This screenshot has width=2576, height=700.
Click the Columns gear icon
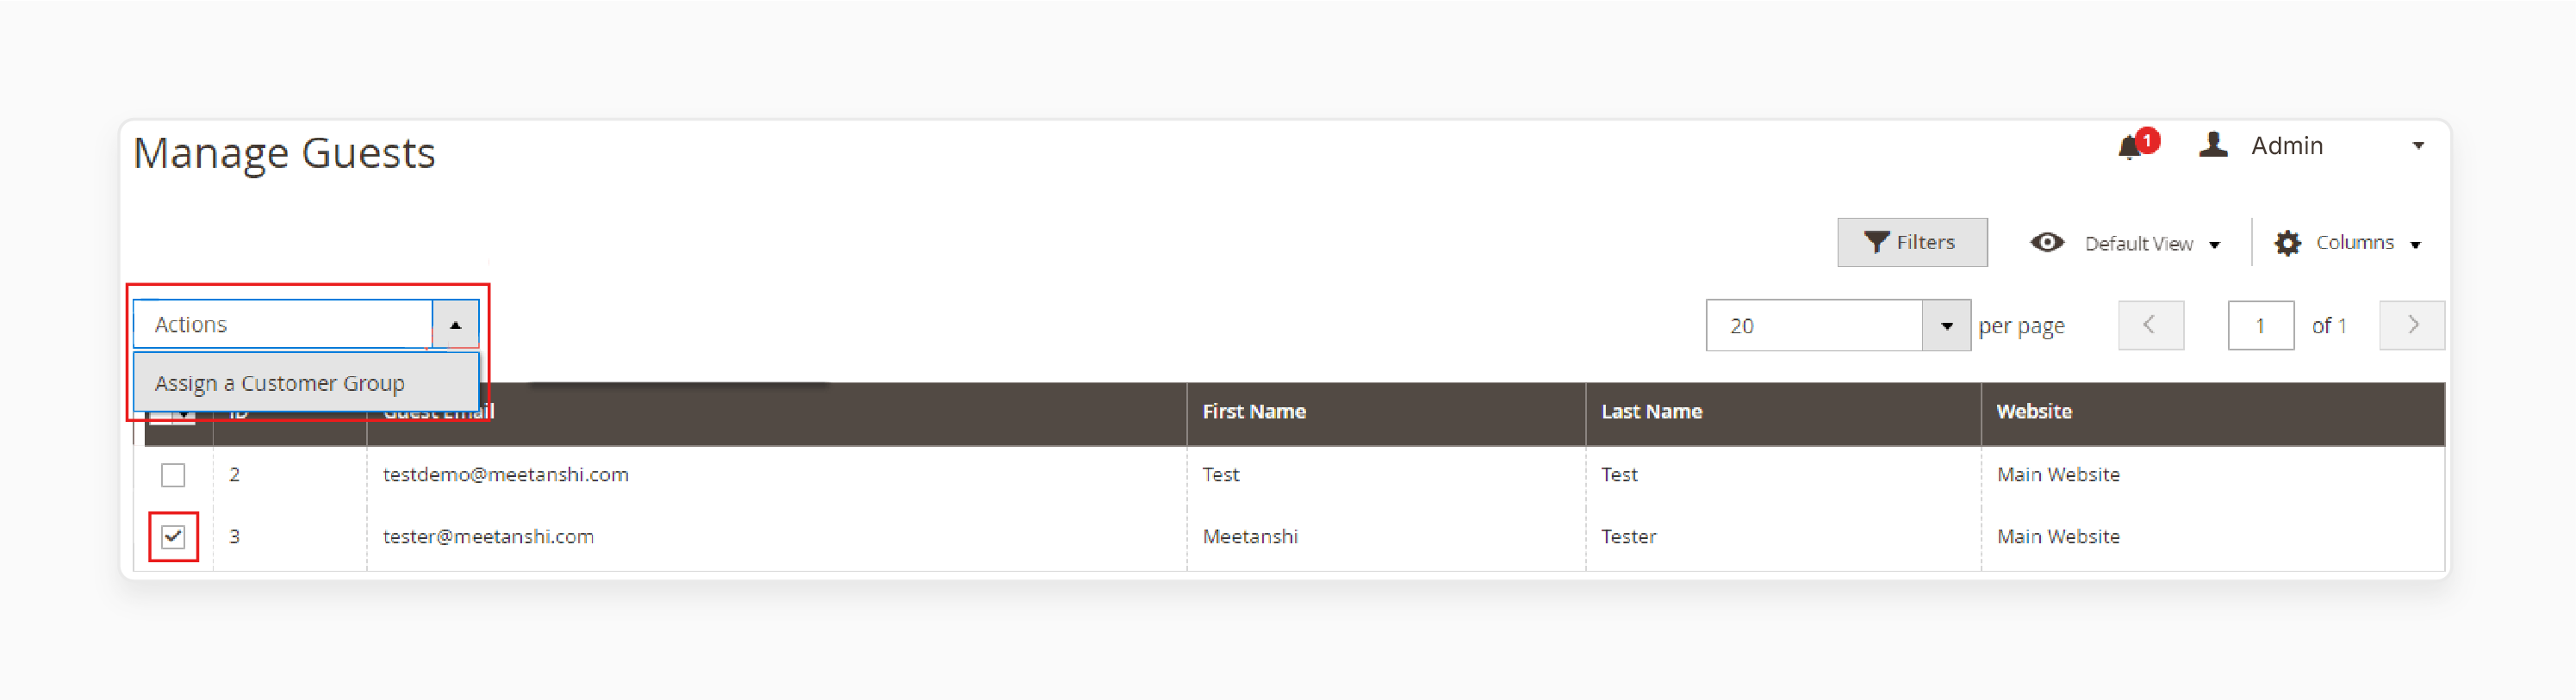click(x=2287, y=243)
